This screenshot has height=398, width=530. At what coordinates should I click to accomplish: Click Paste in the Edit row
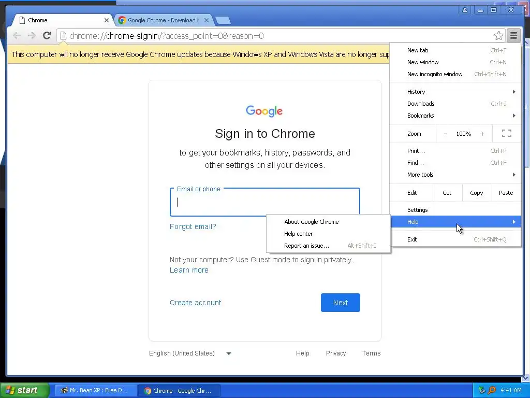[x=506, y=193]
